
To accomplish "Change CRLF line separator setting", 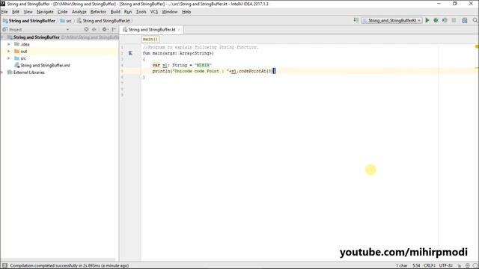I will point(430,266).
